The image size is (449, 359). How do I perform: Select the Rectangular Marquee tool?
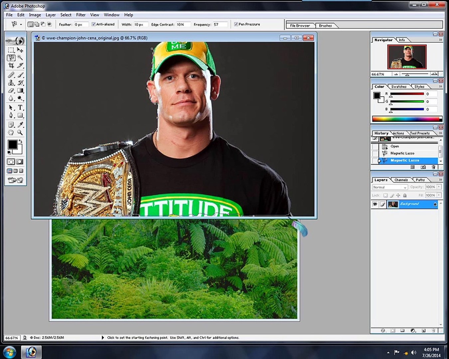point(11,50)
